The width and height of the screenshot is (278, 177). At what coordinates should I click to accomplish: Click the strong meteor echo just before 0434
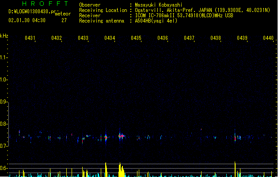click(106, 138)
